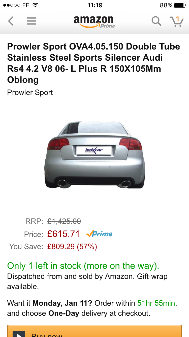The width and height of the screenshot is (189, 337).
Task: Tap the 51hr 55min delivery countdown
Action: (156, 303)
